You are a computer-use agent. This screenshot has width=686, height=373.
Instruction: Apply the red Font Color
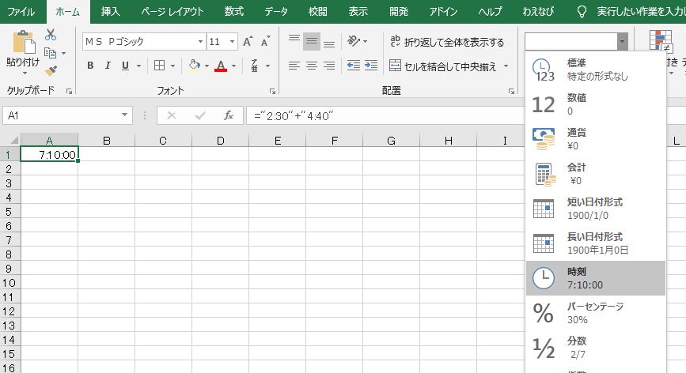[x=221, y=66]
